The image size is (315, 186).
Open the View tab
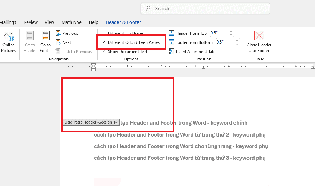pyautogui.click(x=50, y=22)
